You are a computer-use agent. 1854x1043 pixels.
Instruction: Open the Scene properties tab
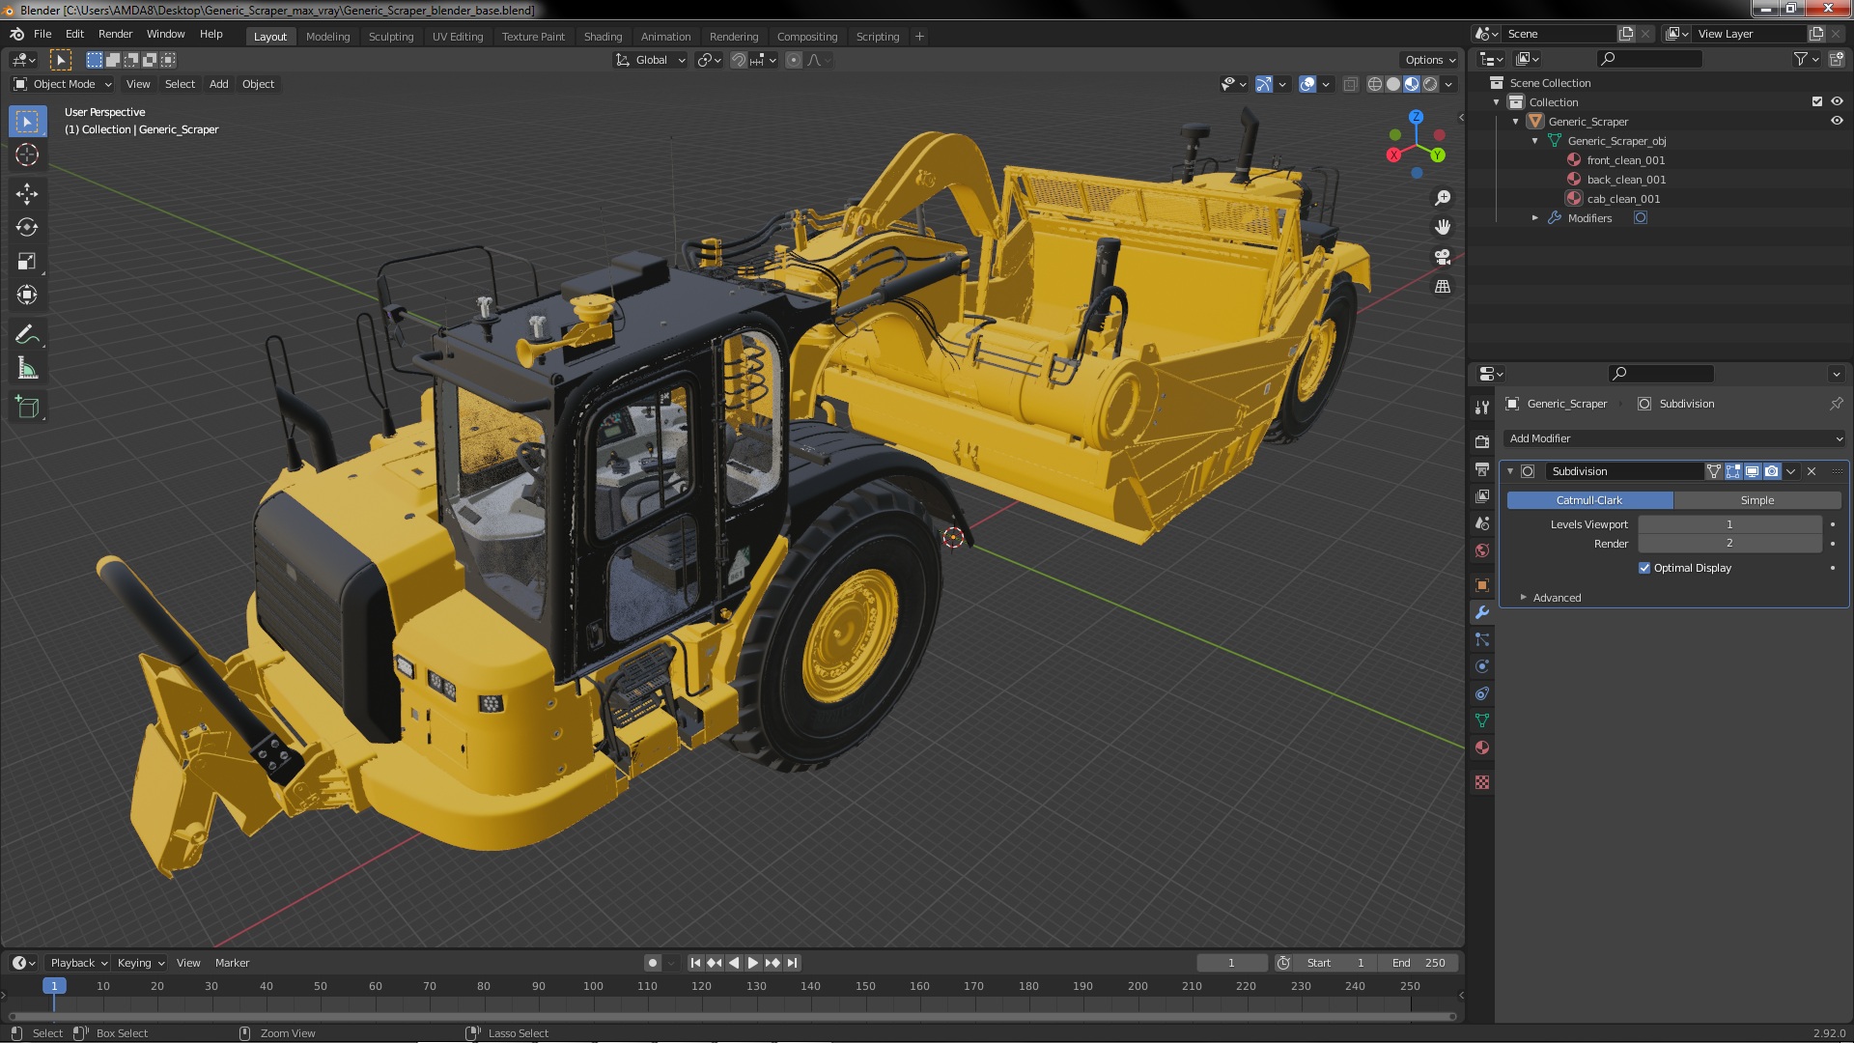pyautogui.click(x=1482, y=523)
